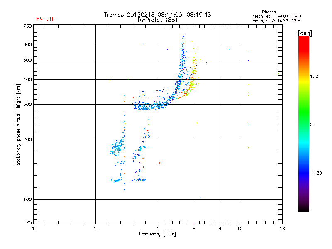Click the 'Phases' header text

[269, 12]
